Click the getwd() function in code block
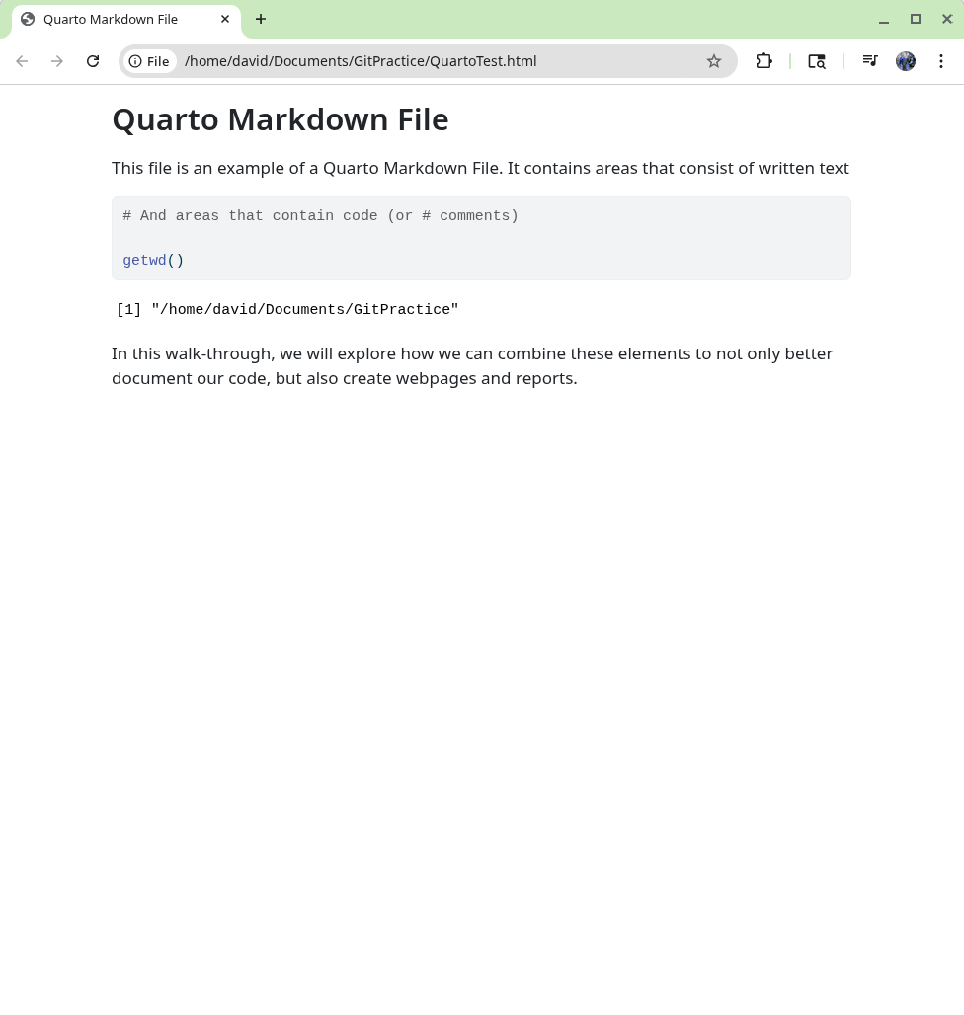 point(153,261)
